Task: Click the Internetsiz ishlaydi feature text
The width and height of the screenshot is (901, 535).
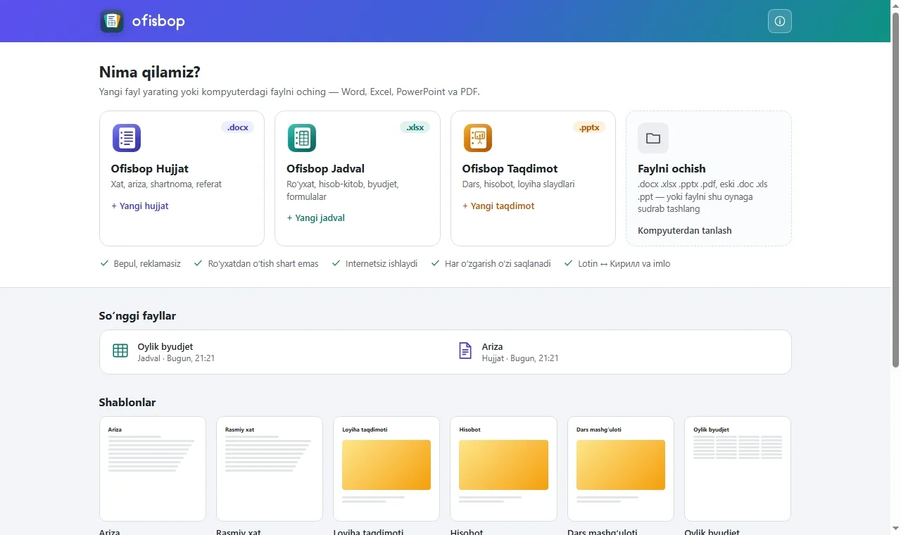Action: 382,264
